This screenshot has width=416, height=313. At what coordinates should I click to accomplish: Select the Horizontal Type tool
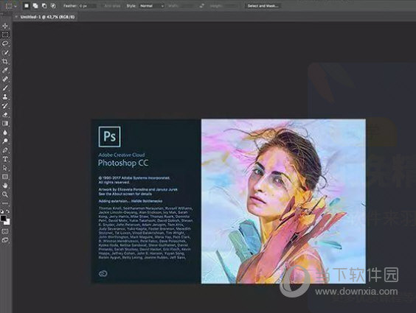[4, 159]
